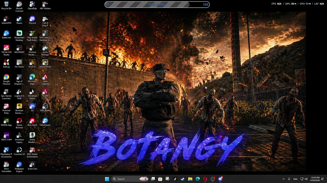The width and height of the screenshot is (327, 183).
Task: Select the Opera Browser desktop shortcut
Action: tap(19, 123)
